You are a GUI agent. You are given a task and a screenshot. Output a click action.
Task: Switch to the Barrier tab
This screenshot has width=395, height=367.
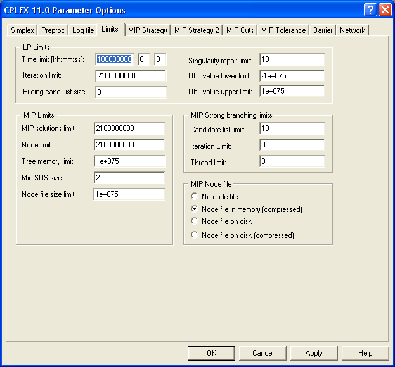click(323, 30)
